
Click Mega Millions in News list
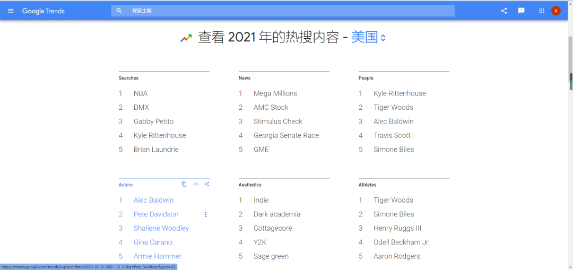click(x=275, y=93)
